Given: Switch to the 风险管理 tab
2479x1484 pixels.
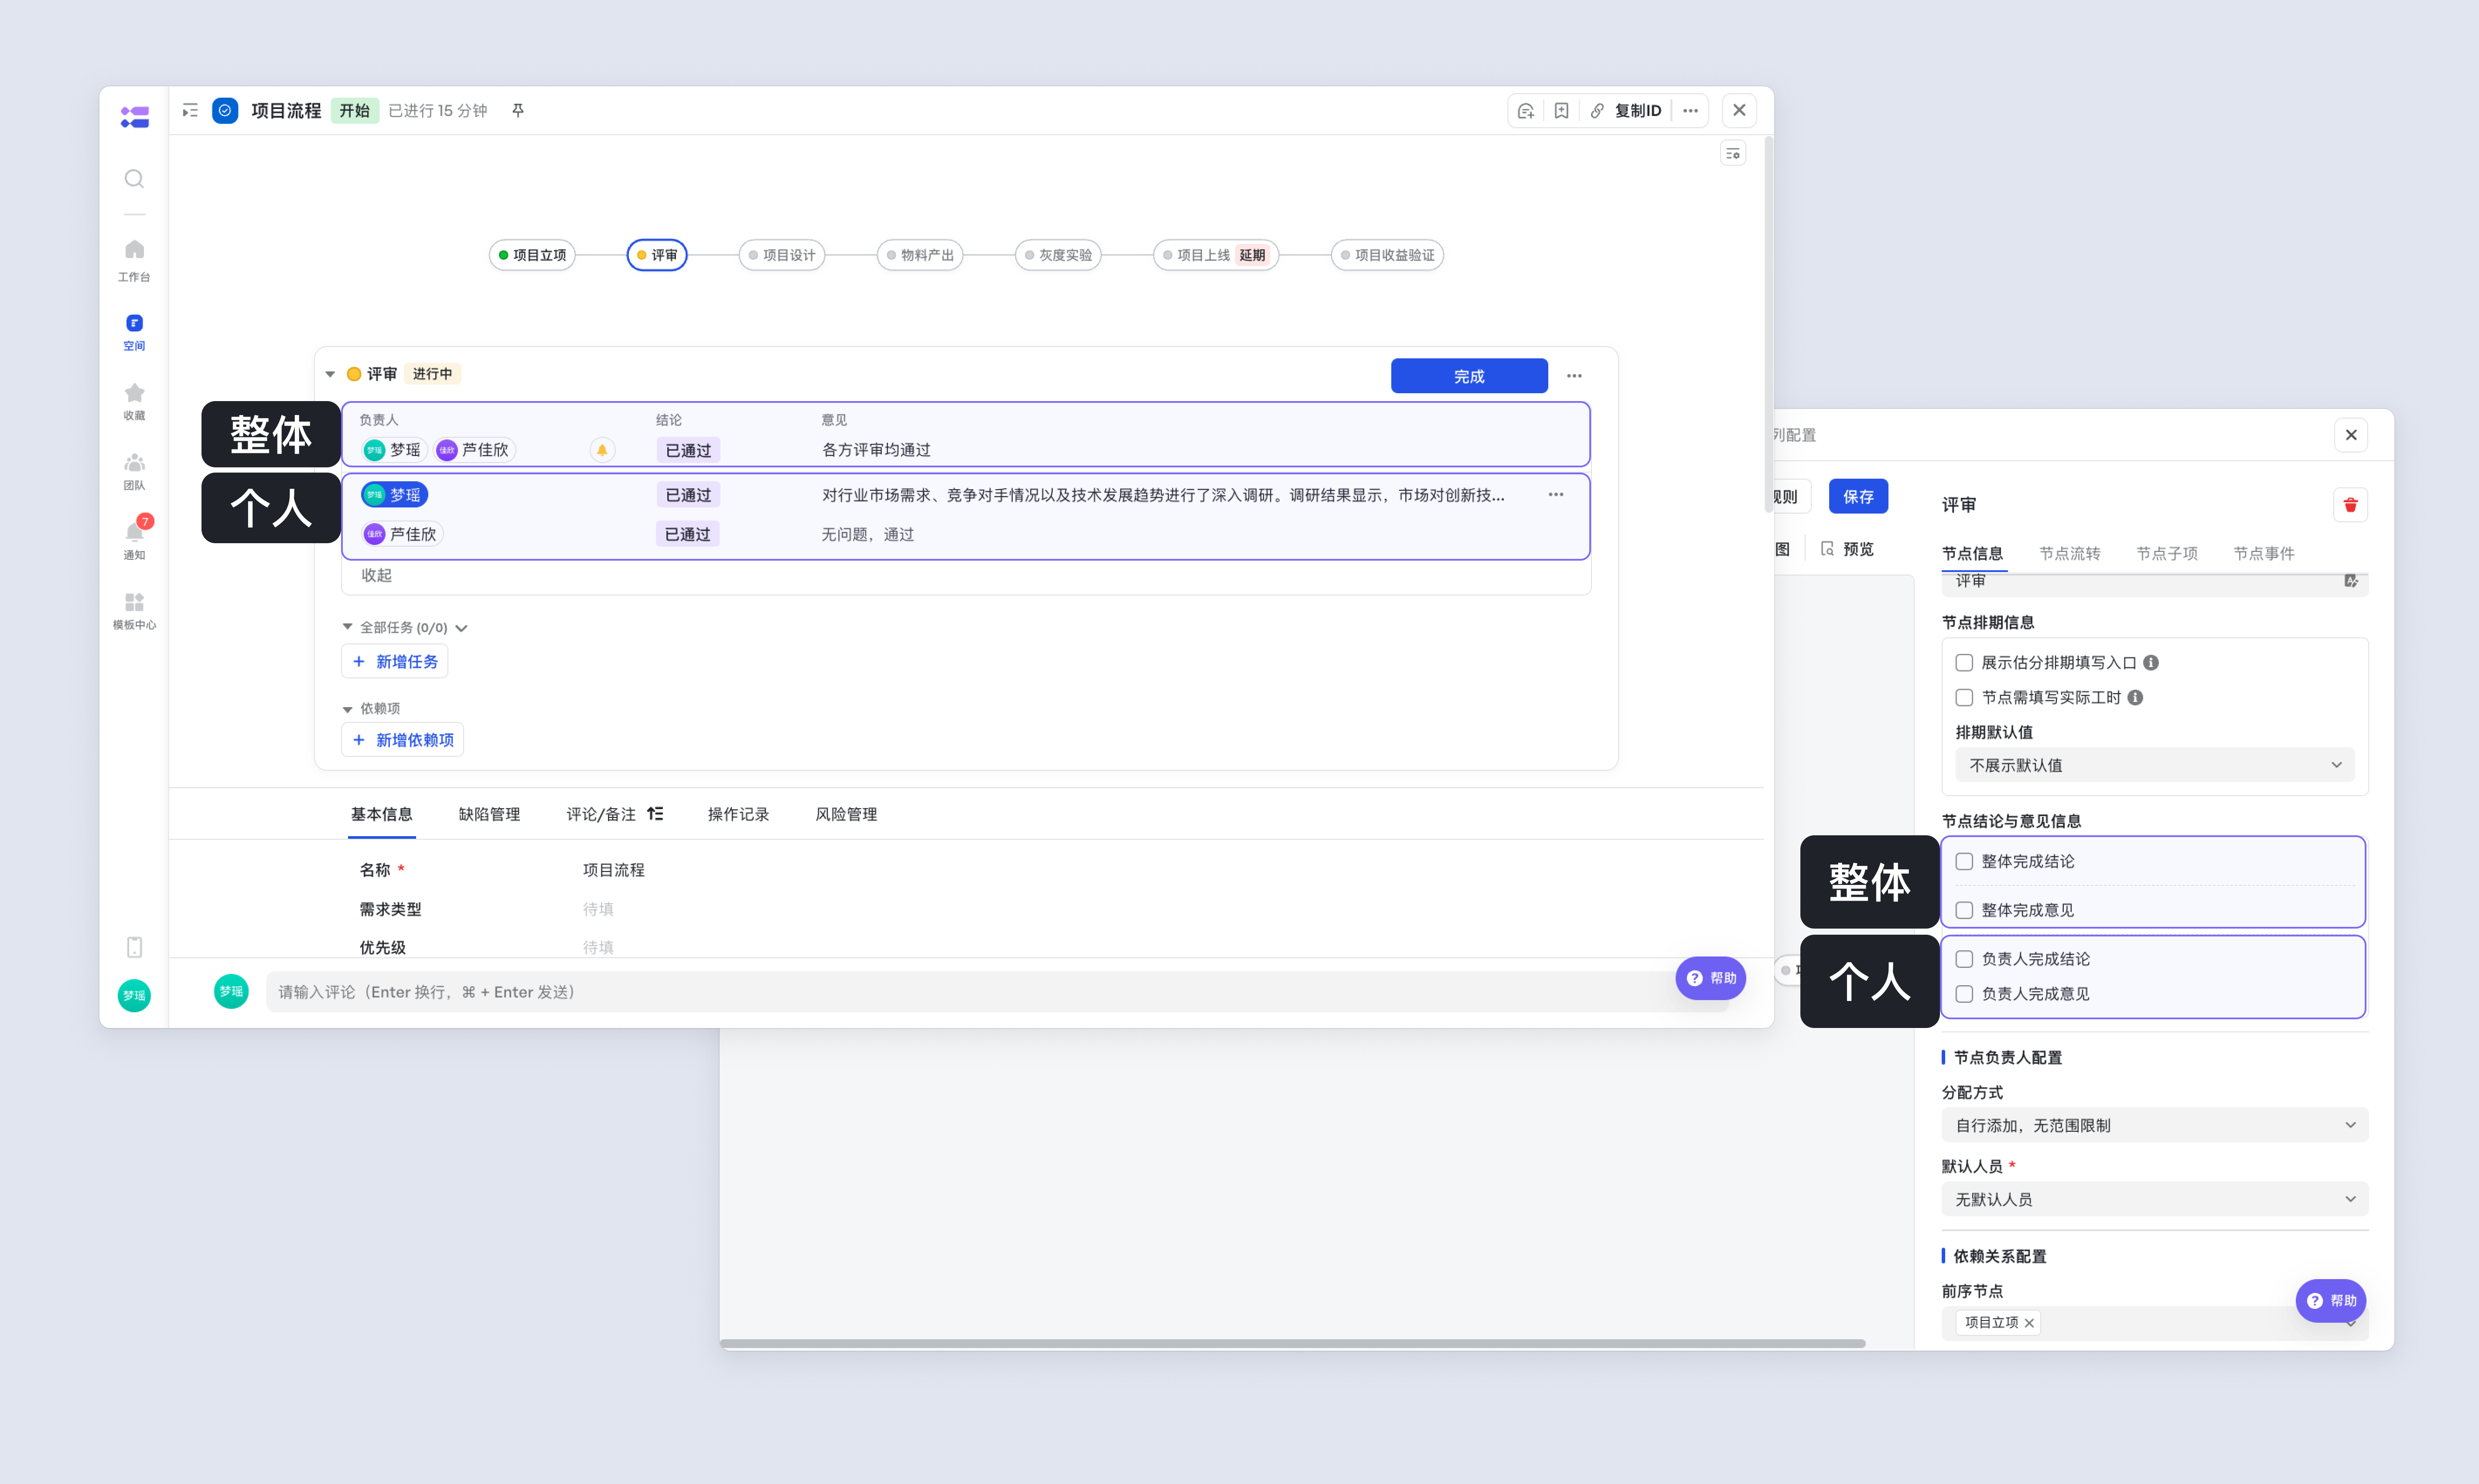Looking at the screenshot, I should [x=847, y=815].
